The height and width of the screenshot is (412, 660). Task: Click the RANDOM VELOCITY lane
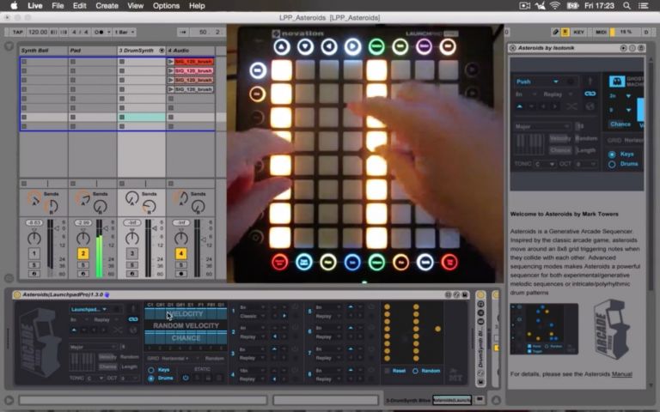(x=186, y=326)
